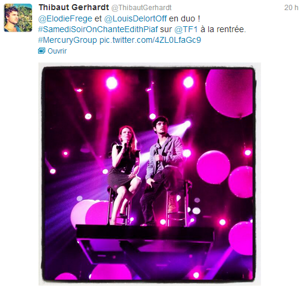
Task: Open the @TF1 mention
Action: click(x=186, y=29)
